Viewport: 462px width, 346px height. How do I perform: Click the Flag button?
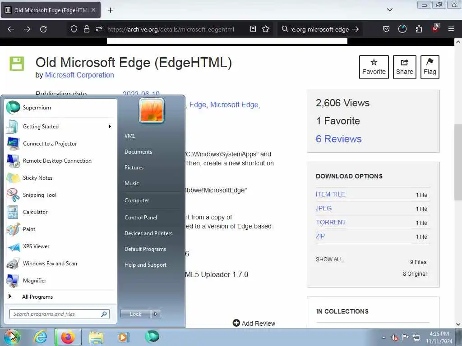pyautogui.click(x=430, y=67)
